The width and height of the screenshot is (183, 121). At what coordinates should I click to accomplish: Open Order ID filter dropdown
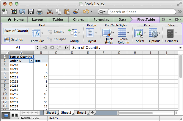31,61
